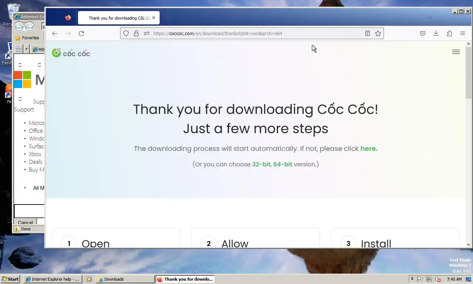Reload the Cốc Cốc page

click(81, 33)
